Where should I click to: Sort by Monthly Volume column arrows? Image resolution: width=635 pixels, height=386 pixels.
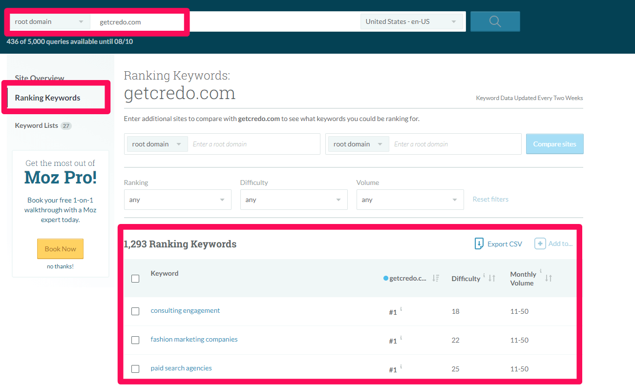549,278
